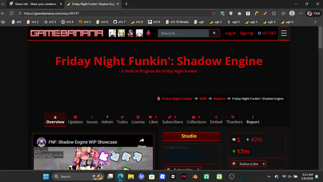Open Copilot Chat in the browser
Image resolution: width=323 pixels, height=182 pixels.
coord(314,13)
